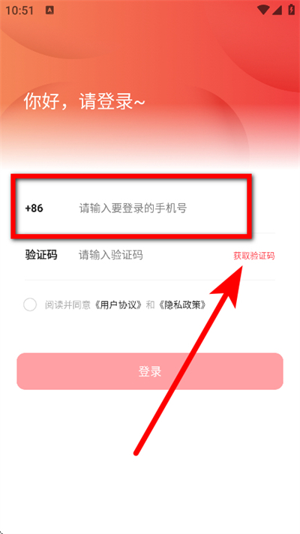Screen dimensions: 300x534
Task: Focus the '请输入验证码' code field
Action: 111,255
